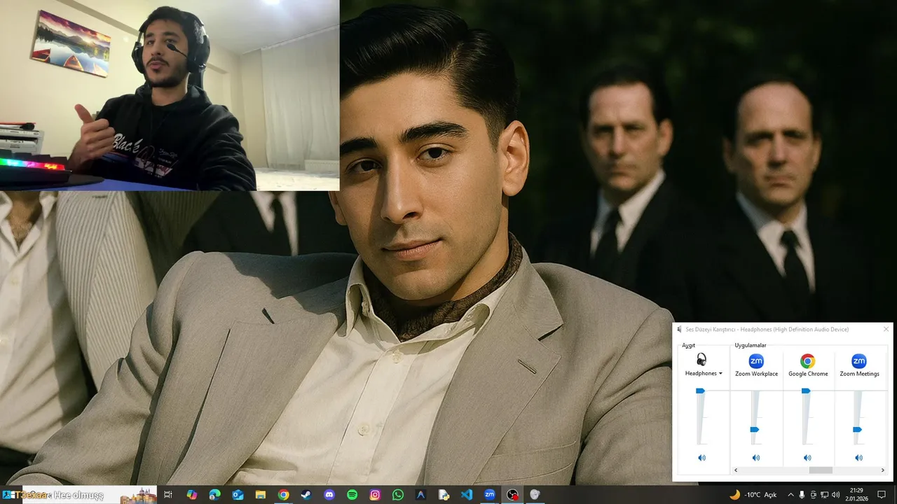Click the Zoom Meetings volume slider handle

(856, 429)
